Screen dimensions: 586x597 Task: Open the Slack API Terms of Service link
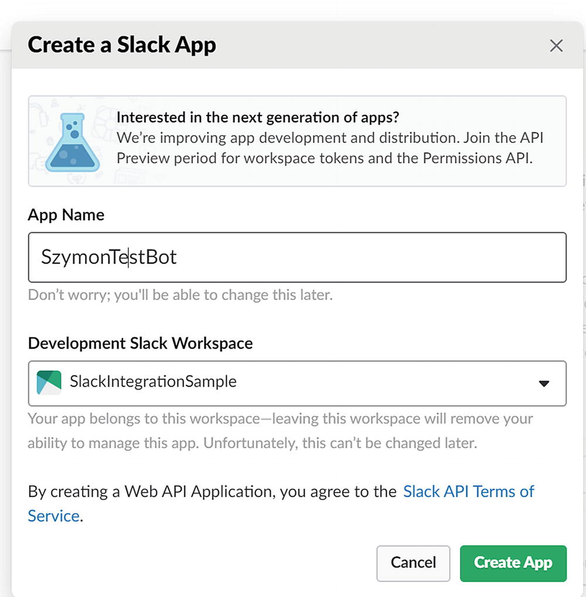click(x=468, y=491)
